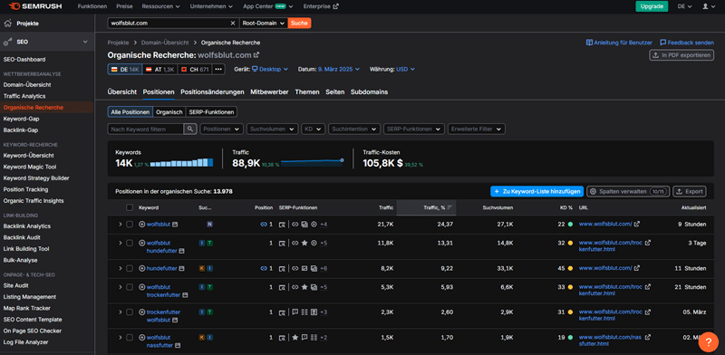Click add icon beside wolfsblut hundefutter keyword
Viewport: 725px width, 355px height.
click(x=142, y=243)
